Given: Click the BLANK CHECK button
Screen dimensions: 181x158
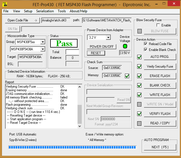Looking at the screenshot, I should click(160, 85).
